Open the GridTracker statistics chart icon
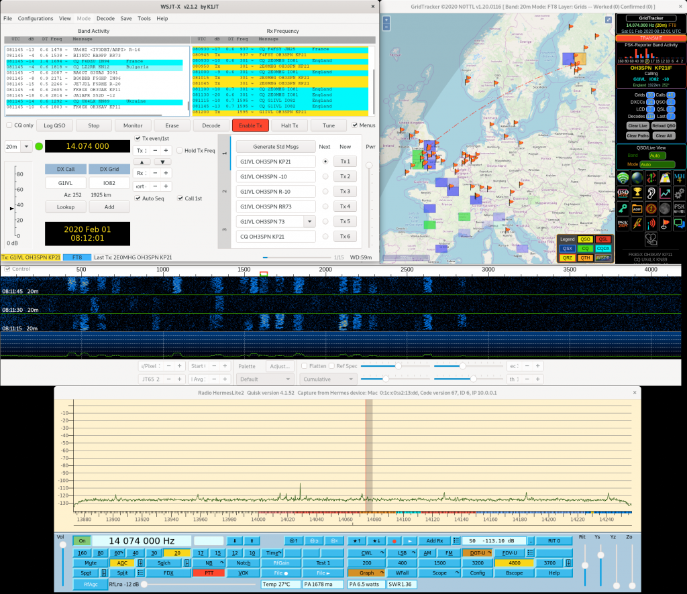Viewport: 687px width, 594px height. click(665, 193)
